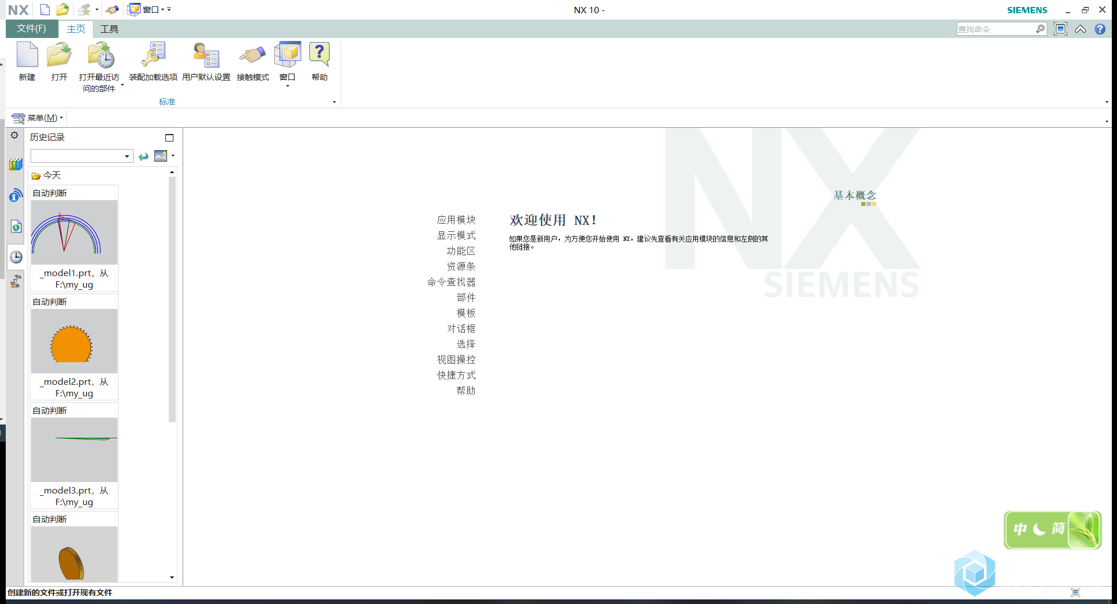Expand the 打开最近访问的部件 dropdown arrow

[x=122, y=85]
